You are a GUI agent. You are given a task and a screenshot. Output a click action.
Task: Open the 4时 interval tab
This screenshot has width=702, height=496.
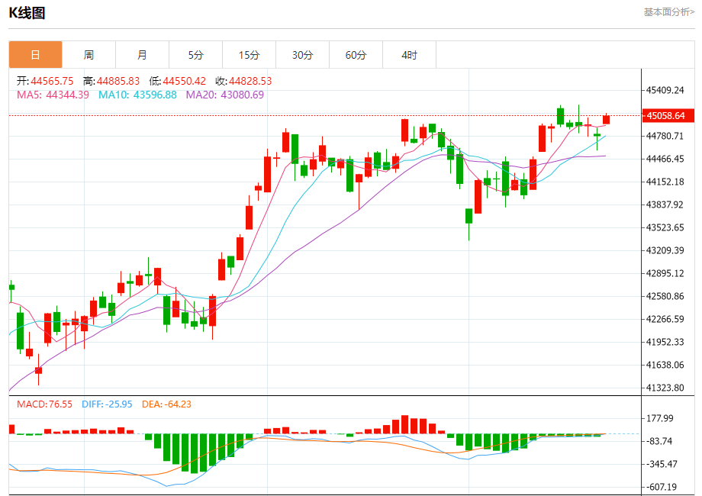click(409, 55)
